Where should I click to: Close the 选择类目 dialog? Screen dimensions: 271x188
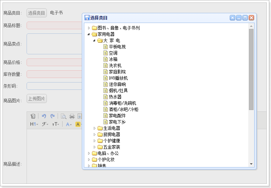(251, 18)
